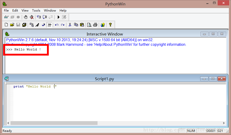Click the Run script running-man icon
This screenshot has width=231, height=135.
37,25
